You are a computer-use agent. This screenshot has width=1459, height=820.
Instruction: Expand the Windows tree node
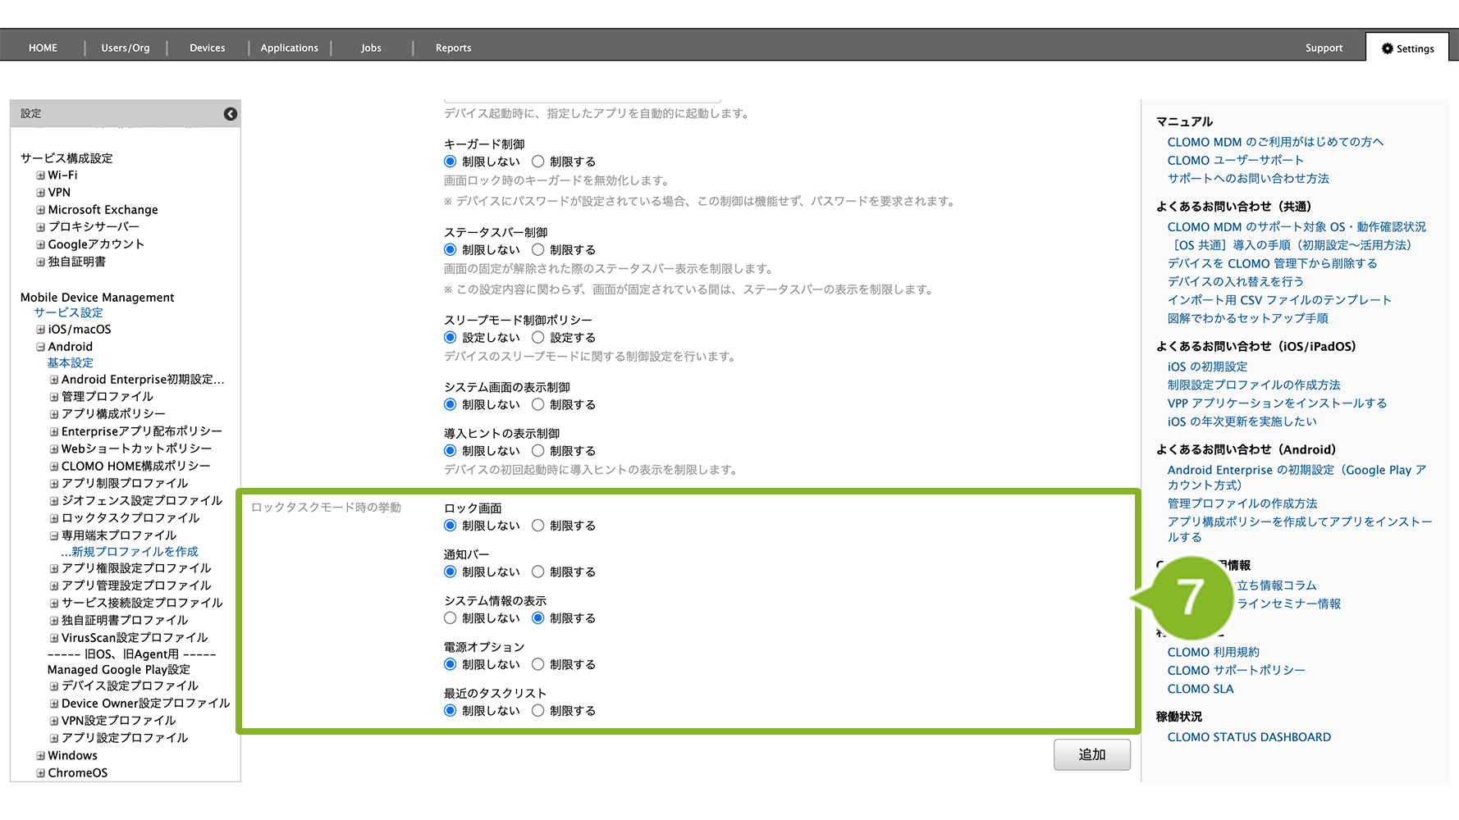coord(40,756)
